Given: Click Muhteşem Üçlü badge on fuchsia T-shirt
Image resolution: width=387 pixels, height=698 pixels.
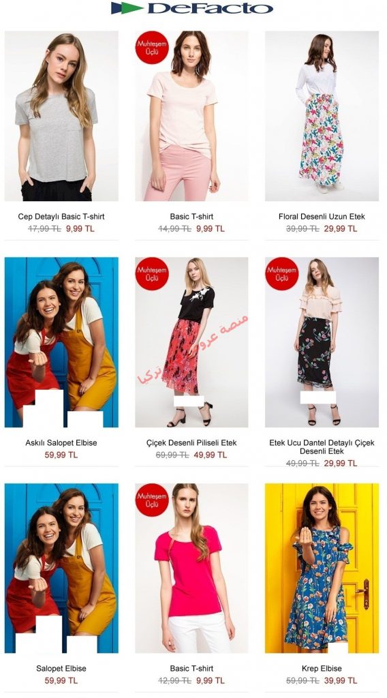Looking at the screenshot, I should click(152, 500).
